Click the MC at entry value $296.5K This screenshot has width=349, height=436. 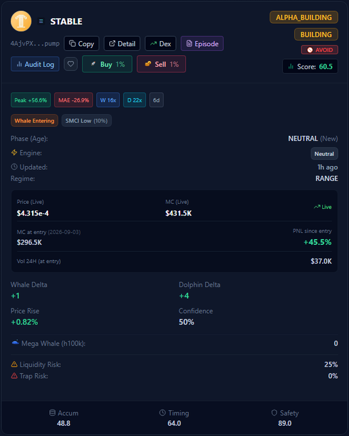(29, 242)
